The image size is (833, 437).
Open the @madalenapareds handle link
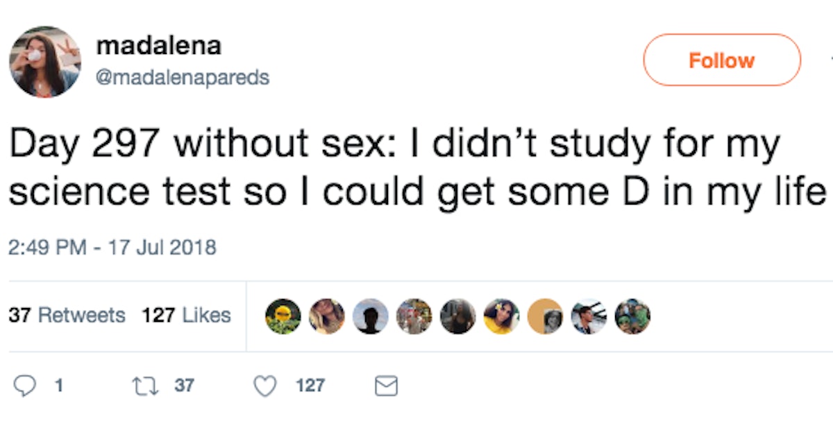tap(183, 77)
